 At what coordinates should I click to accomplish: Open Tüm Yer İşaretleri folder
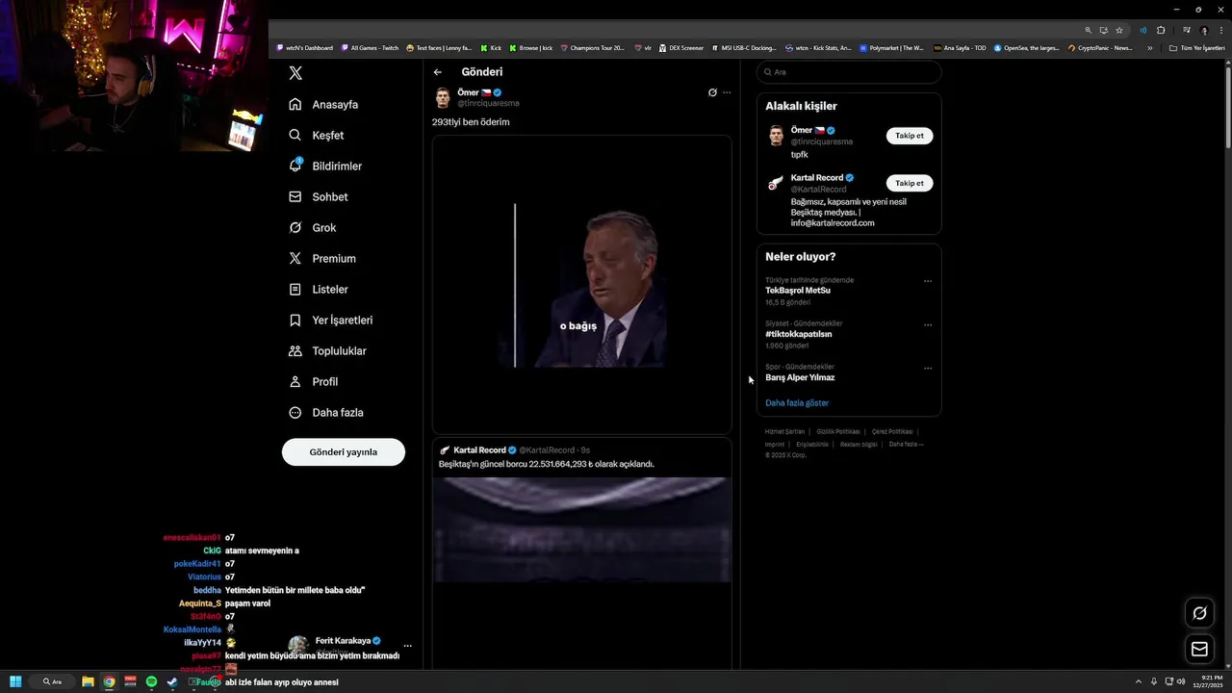point(1196,47)
